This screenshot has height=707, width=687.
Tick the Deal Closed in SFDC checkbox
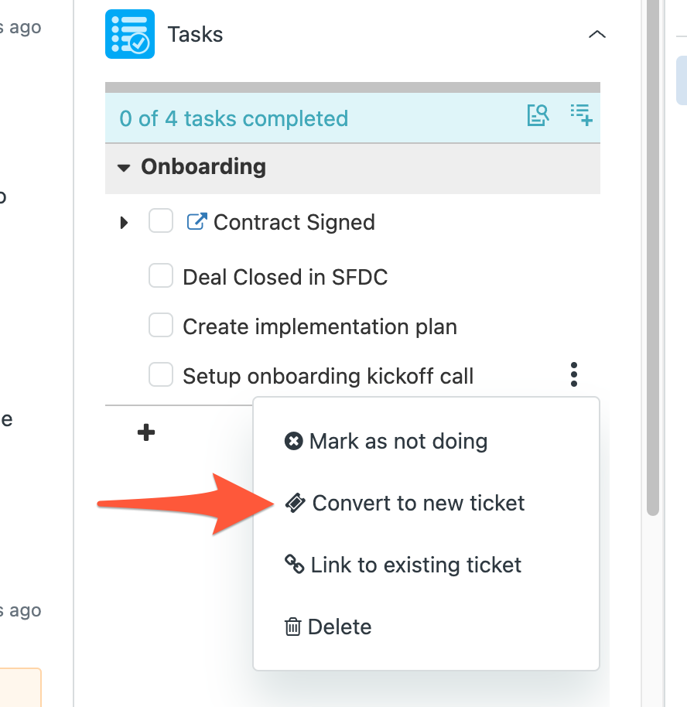(161, 275)
